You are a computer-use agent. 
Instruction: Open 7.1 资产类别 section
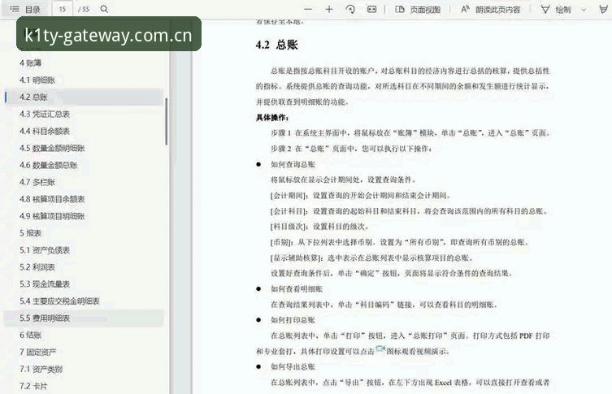(x=41, y=369)
